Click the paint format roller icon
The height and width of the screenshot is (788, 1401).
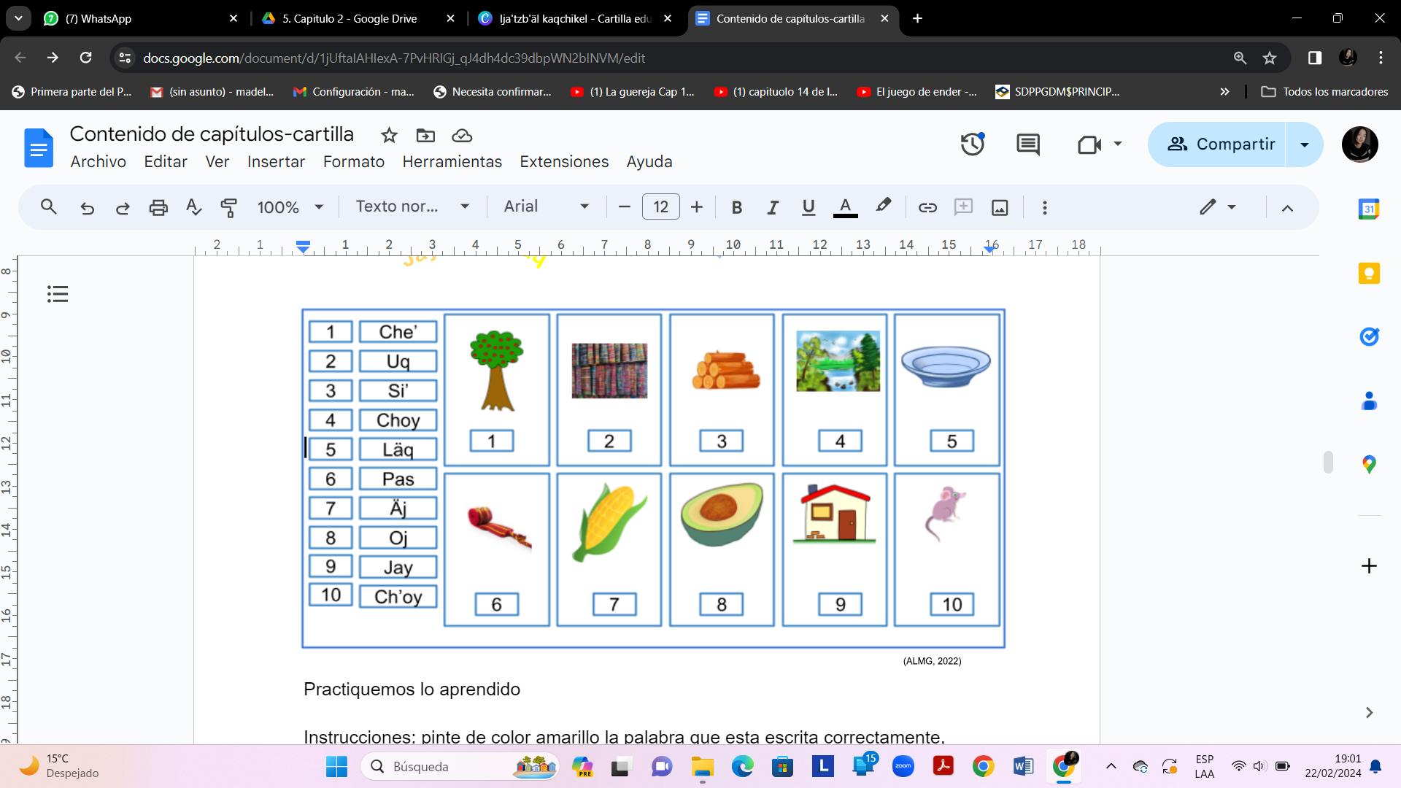[x=228, y=207]
